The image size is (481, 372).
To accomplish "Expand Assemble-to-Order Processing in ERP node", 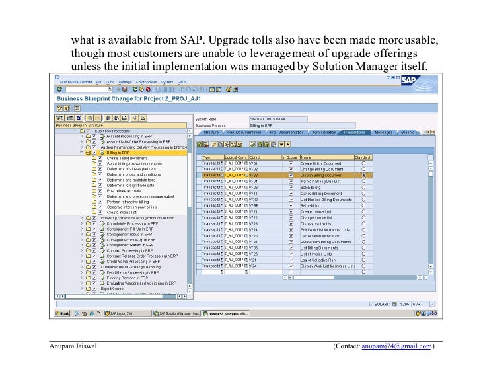I will [81, 141].
